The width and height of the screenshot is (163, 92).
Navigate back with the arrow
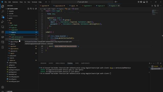(x=46, y=2)
